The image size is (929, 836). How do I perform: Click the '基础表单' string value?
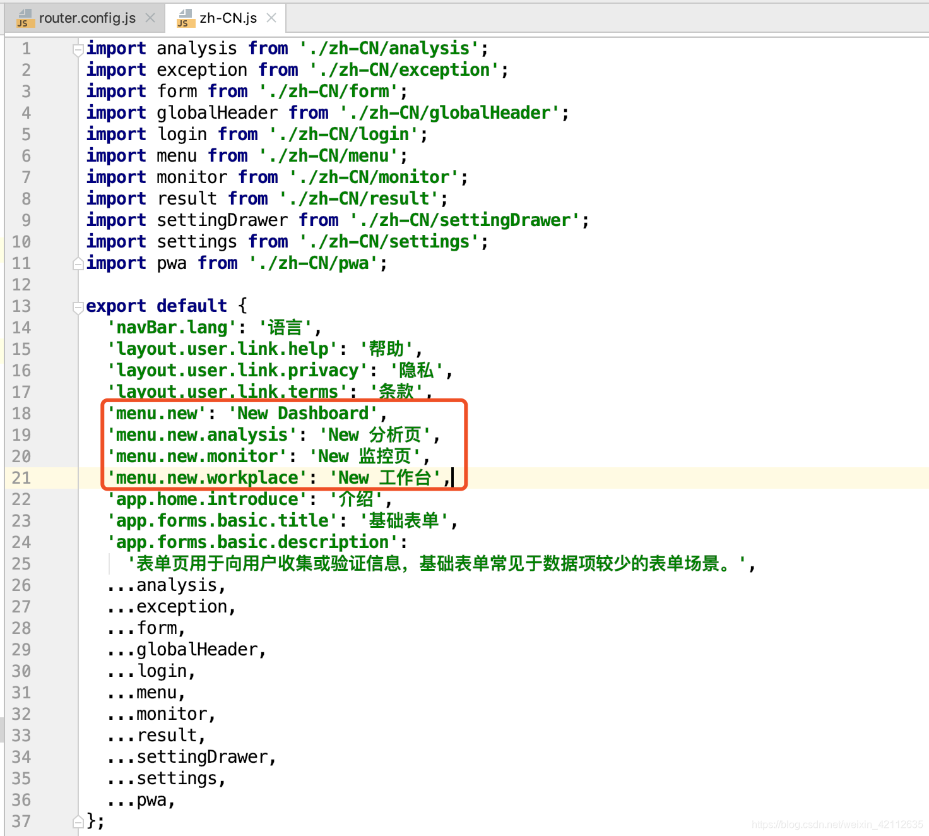(404, 521)
